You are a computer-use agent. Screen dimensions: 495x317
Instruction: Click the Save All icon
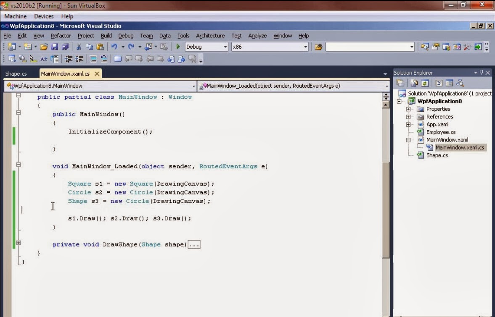65,47
